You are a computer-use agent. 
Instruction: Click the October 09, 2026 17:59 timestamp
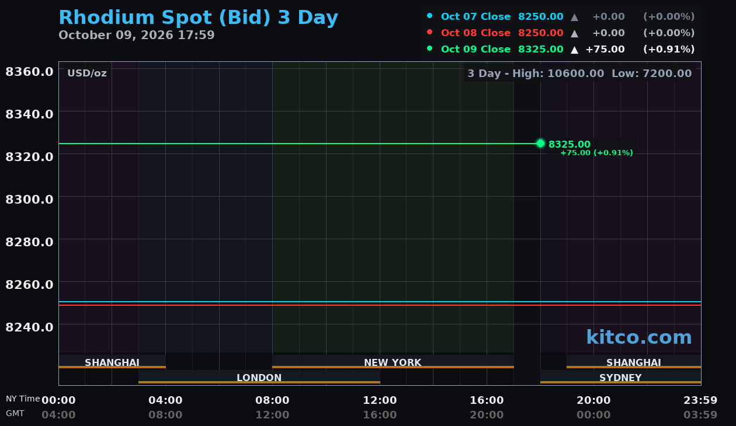(x=137, y=35)
